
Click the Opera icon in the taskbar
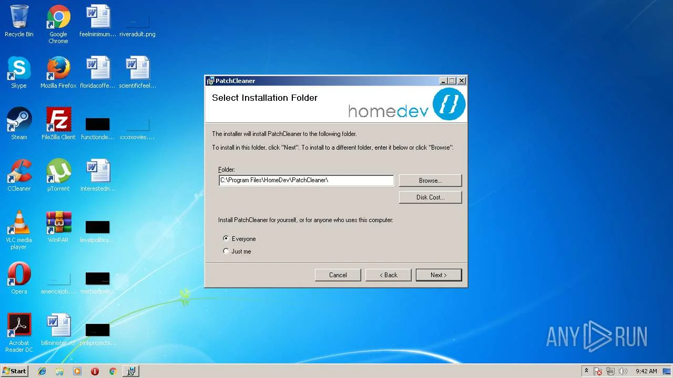click(95, 371)
